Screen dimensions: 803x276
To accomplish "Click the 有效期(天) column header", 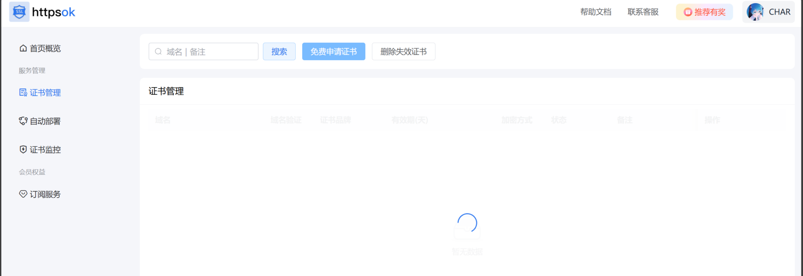I will click(x=409, y=120).
